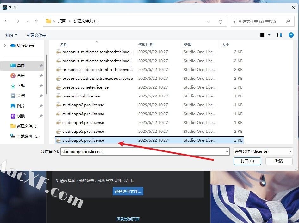Image resolution: width=299 pixels, height=223 pixels.
Task: Click the file icon of presonus.vumeter.license
Action: pyautogui.click(x=58, y=87)
